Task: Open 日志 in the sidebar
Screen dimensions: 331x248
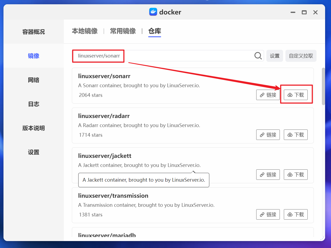Action: click(34, 104)
